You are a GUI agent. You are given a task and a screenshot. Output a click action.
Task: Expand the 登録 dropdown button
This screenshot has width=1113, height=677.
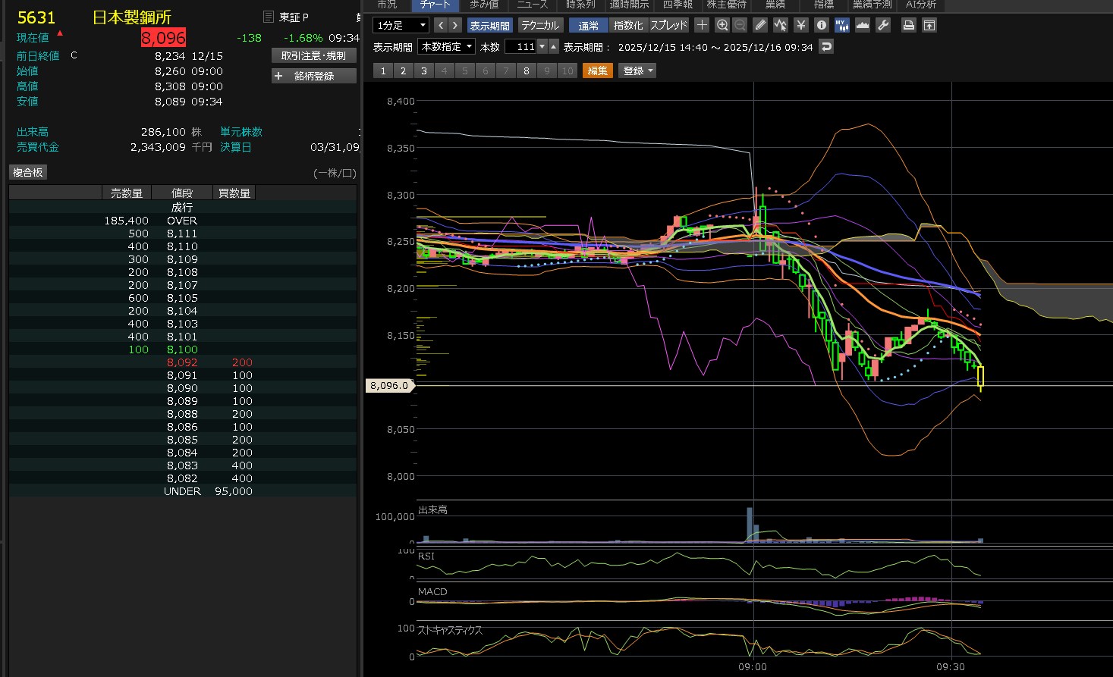(637, 71)
